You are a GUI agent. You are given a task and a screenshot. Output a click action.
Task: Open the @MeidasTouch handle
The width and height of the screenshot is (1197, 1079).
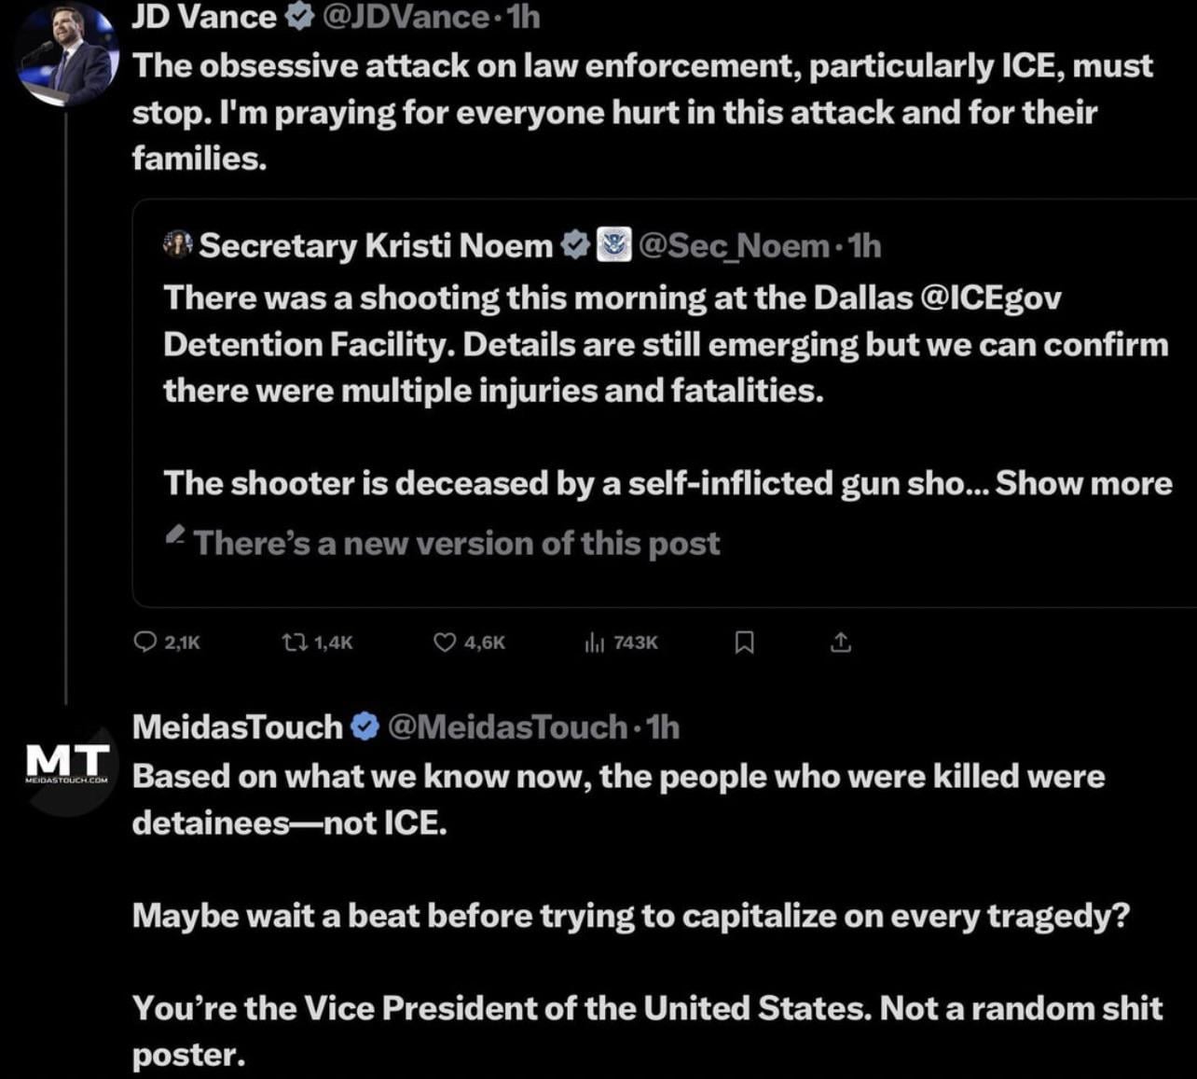click(506, 726)
